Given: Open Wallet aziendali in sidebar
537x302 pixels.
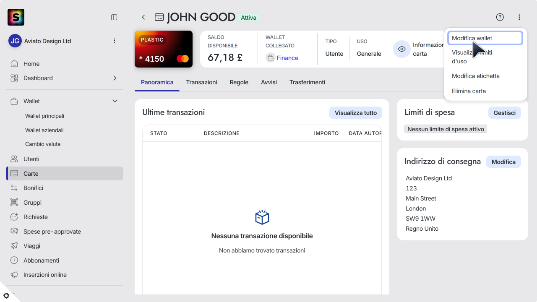Looking at the screenshot, I should tap(44, 130).
